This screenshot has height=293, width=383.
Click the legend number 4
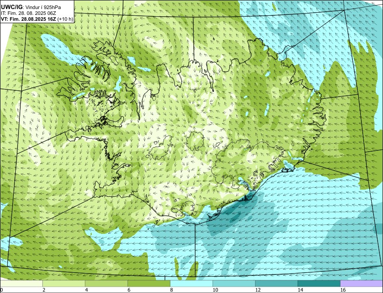pyautogui.click(x=86, y=290)
